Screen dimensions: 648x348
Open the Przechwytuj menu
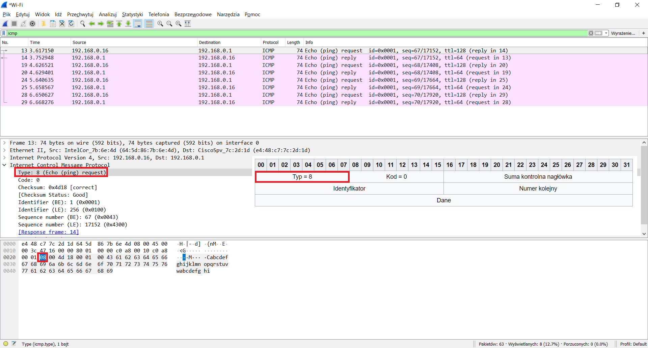click(80, 15)
